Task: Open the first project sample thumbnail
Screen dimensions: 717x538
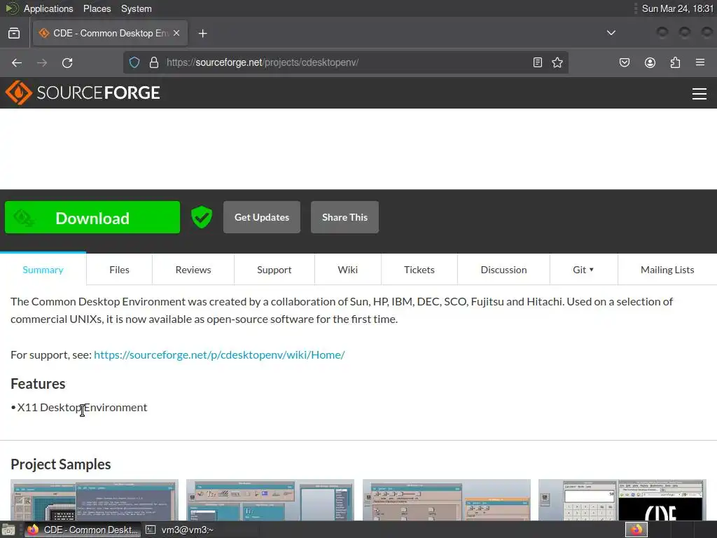Action: pyautogui.click(x=95, y=500)
